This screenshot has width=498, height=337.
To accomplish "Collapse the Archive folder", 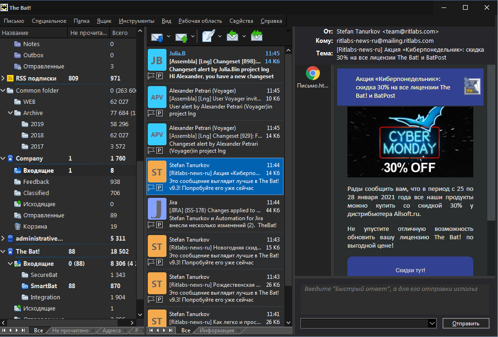I will (10, 113).
